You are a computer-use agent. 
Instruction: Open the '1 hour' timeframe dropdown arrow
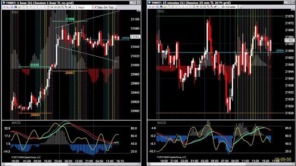pos(92,7)
